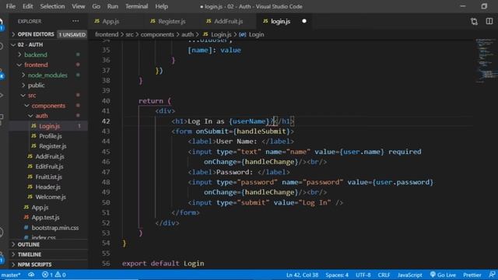Click the unsaved dot on login.js tab
Image resolution: width=498 pixels, height=280 pixels.
[x=304, y=21]
